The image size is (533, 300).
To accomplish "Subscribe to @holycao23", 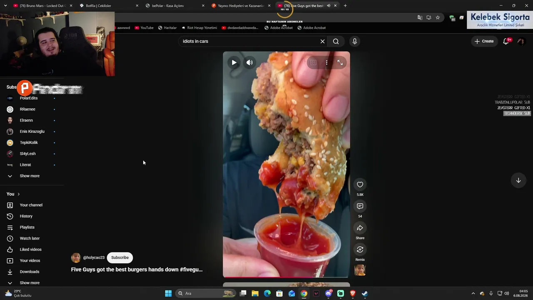I will pos(120,257).
